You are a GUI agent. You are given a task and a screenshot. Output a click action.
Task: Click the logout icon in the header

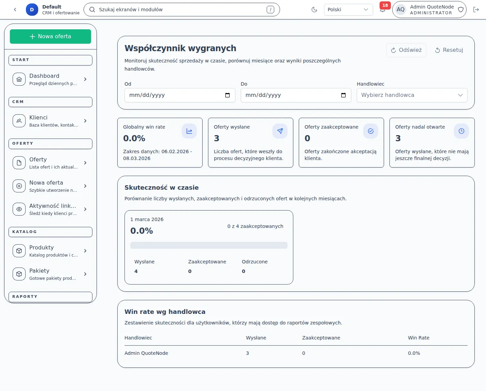(476, 10)
